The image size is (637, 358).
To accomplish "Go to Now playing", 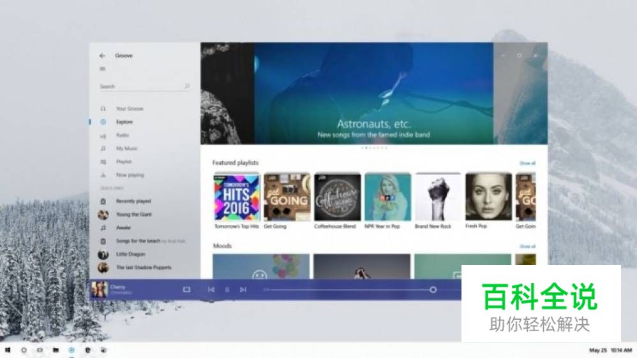I will [130, 175].
